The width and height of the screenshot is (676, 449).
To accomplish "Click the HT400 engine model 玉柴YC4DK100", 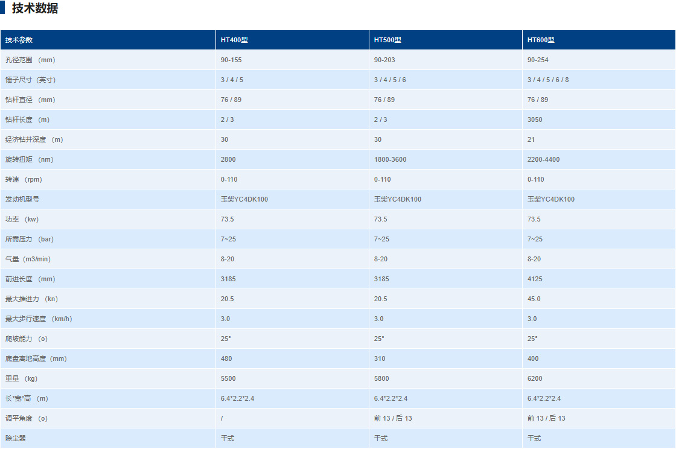I will [x=244, y=199].
